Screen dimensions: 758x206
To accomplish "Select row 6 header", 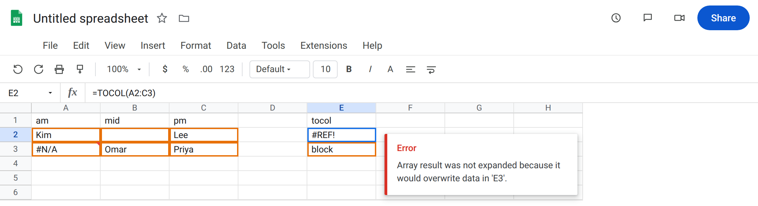I will (16, 192).
